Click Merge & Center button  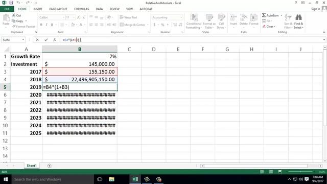pos(132,25)
